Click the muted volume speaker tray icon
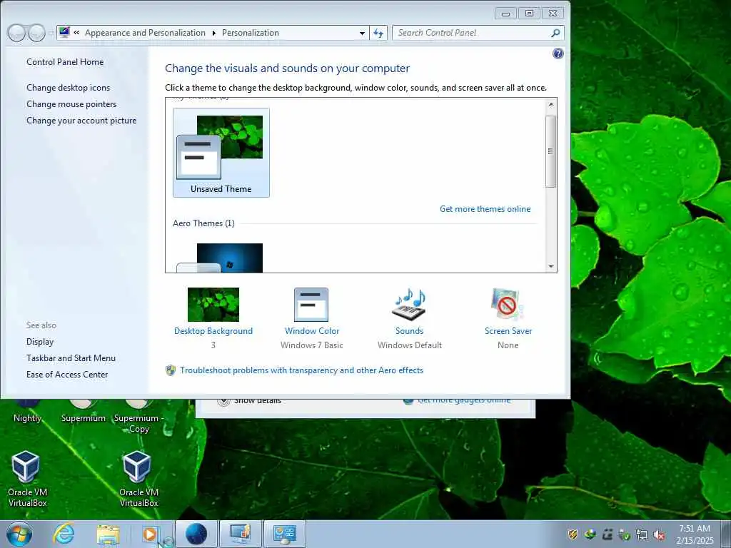Screen dimensions: 731x548 coord(659,535)
